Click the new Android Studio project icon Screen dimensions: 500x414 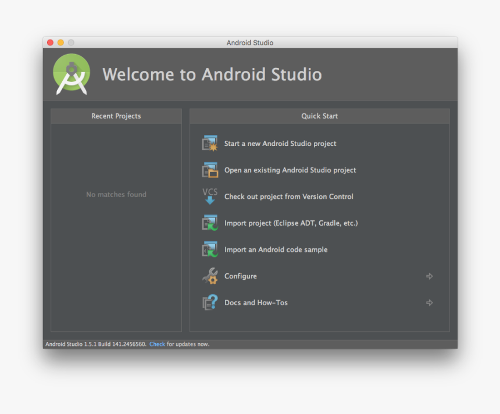pyautogui.click(x=210, y=143)
